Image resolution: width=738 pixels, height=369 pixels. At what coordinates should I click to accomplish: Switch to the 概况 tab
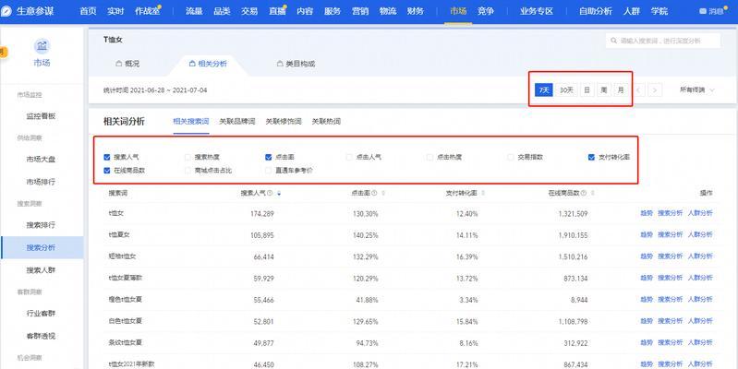[x=127, y=64]
